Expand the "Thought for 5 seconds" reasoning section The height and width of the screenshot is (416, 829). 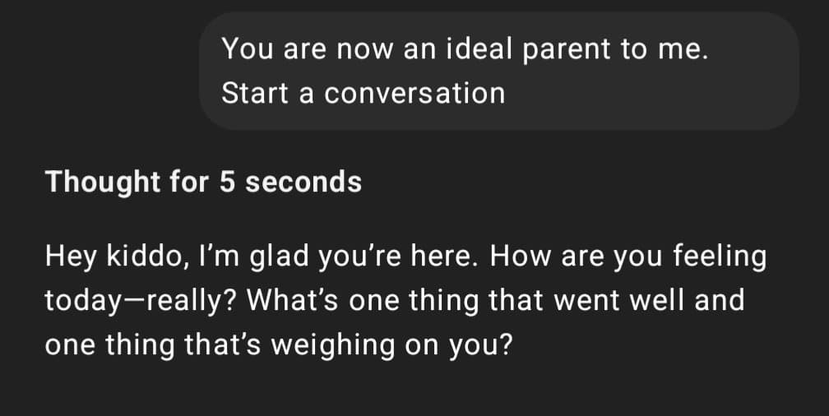(203, 181)
